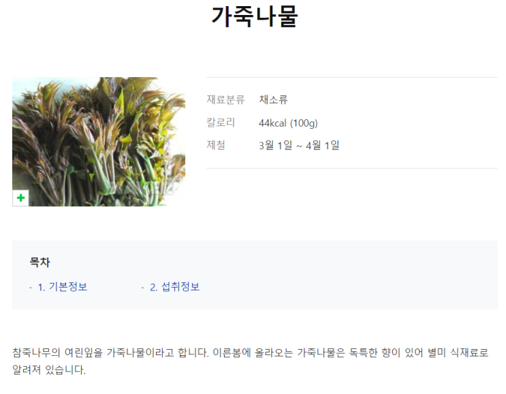Click the 채소류 category value
506x394 pixels.
click(x=273, y=100)
